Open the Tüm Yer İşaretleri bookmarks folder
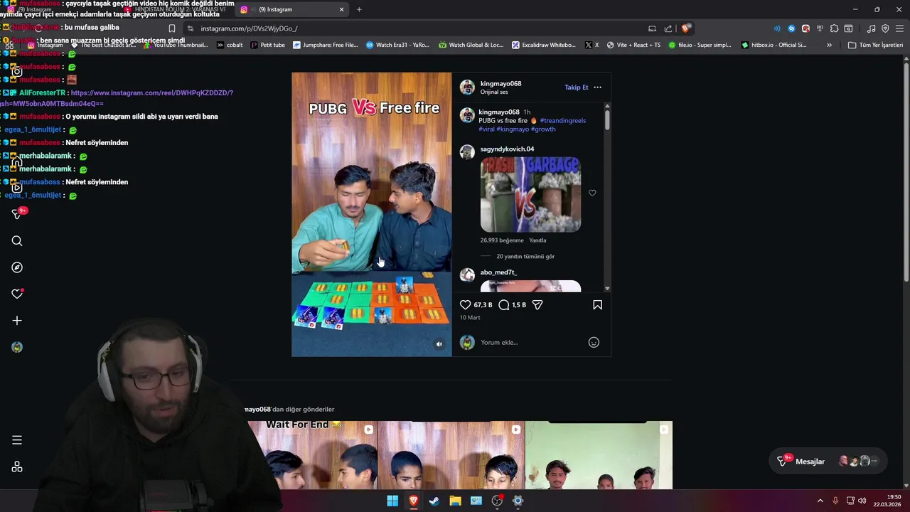Image resolution: width=910 pixels, height=512 pixels. coord(875,45)
